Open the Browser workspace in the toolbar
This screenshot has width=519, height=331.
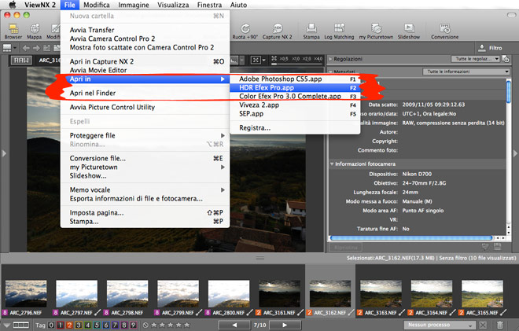click(x=13, y=31)
